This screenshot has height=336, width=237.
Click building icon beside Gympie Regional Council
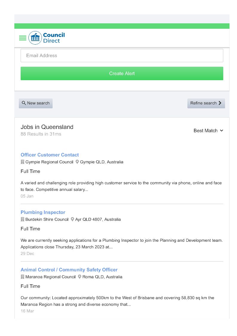22,162
